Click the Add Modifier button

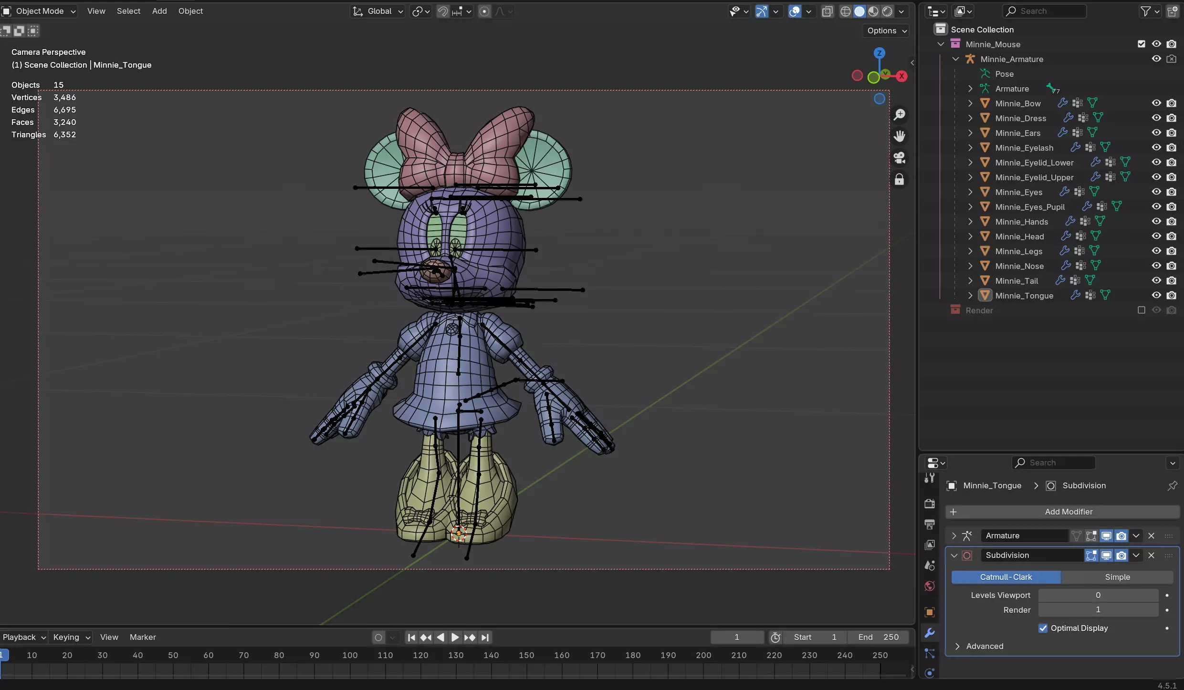tap(1062, 512)
